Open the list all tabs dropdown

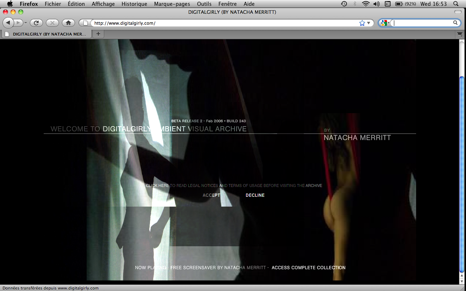click(x=460, y=34)
